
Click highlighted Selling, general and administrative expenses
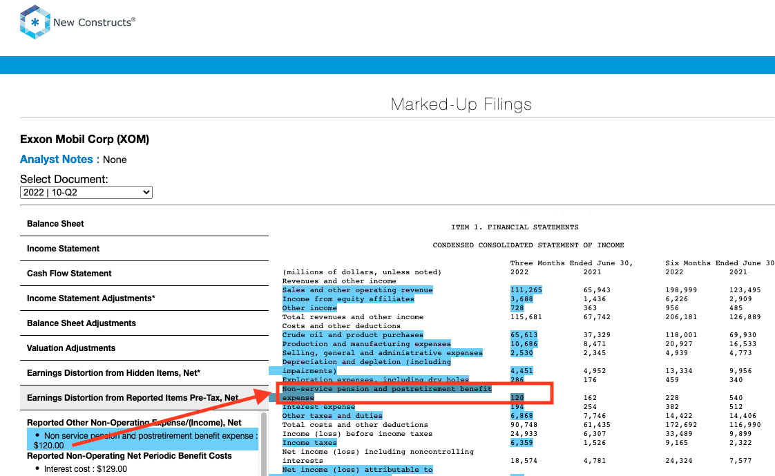point(382,353)
